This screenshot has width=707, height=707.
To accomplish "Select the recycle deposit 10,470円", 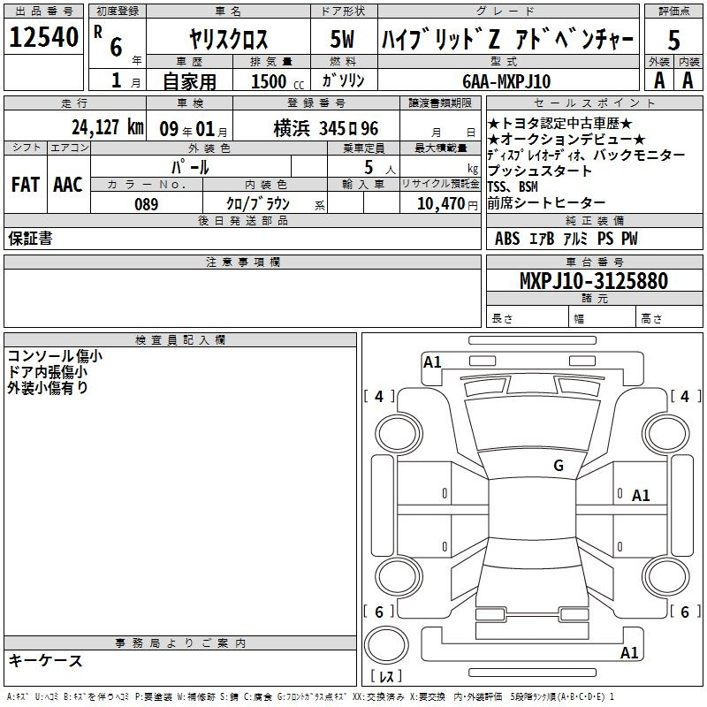I will pyautogui.click(x=447, y=204).
